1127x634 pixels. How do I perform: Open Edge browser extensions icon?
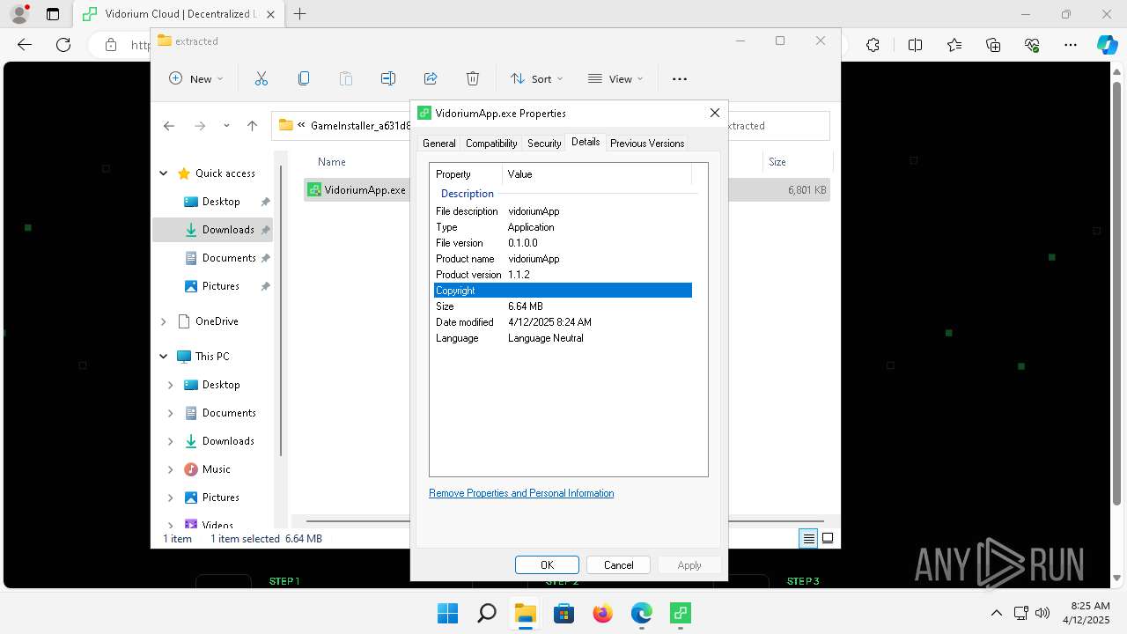click(873, 45)
